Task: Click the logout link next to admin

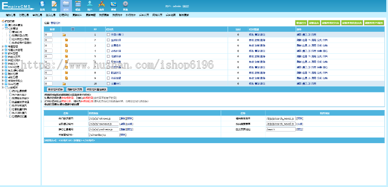Action: tap(185, 6)
